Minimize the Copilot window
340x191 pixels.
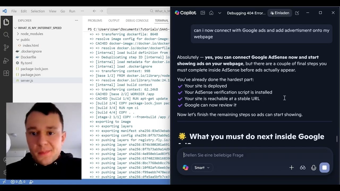pos(308,13)
